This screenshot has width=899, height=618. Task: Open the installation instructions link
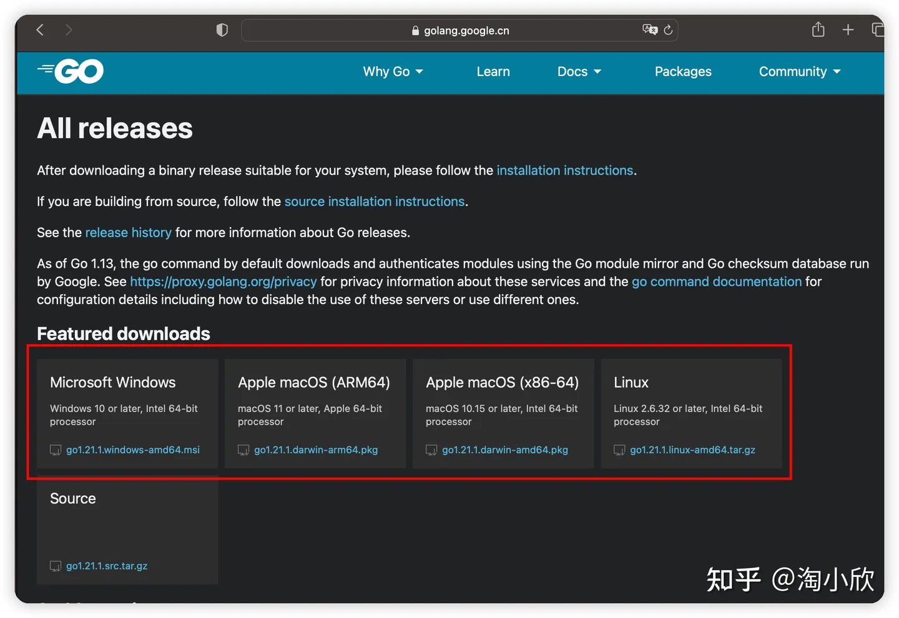[x=564, y=170]
